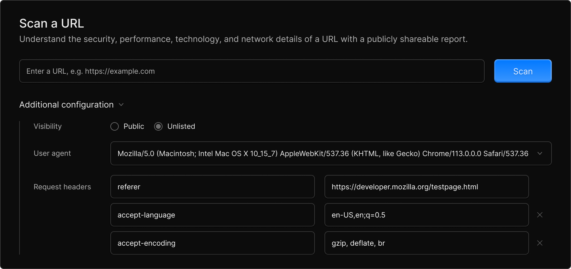Click the User agent dropdown arrow
The image size is (571, 269).
tap(540, 153)
